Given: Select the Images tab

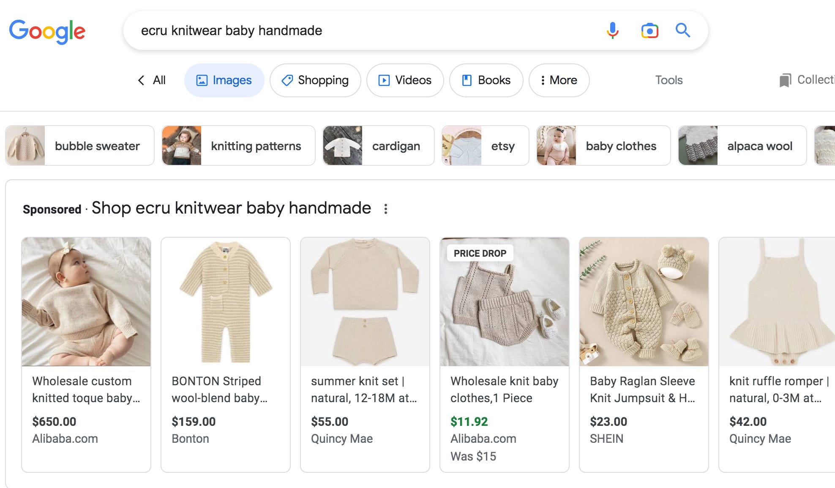Looking at the screenshot, I should [224, 80].
